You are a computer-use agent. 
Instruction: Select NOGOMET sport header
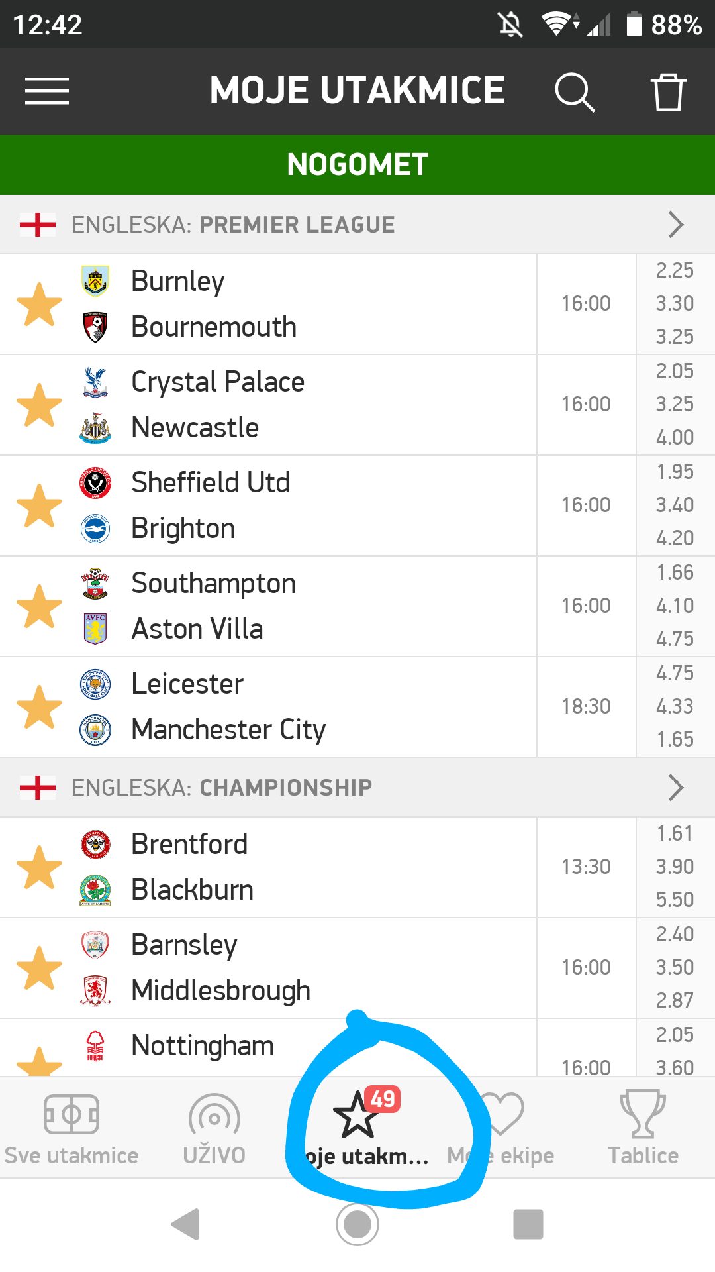tap(358, 164)
